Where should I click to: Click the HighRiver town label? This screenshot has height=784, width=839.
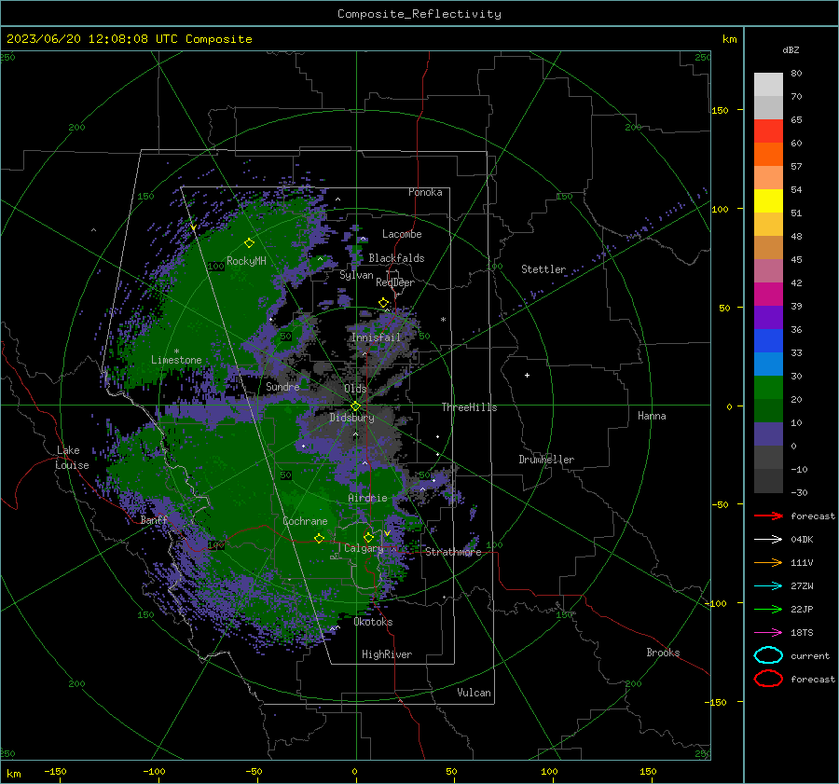pos(387,654)
